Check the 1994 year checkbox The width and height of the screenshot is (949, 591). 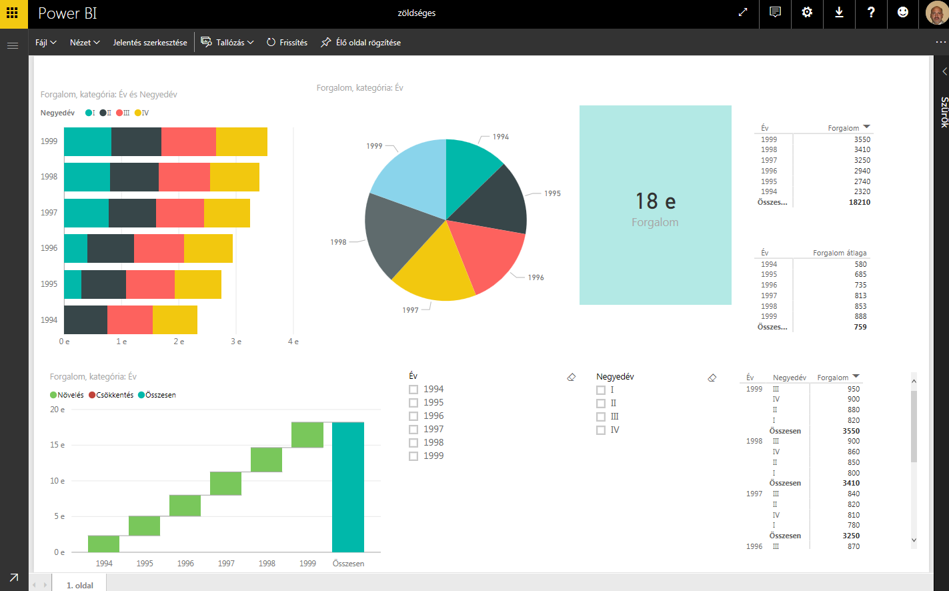pos(413,390)
